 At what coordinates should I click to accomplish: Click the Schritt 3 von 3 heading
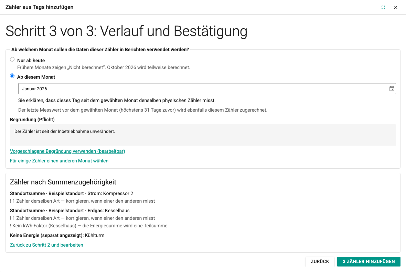point(126,31)
